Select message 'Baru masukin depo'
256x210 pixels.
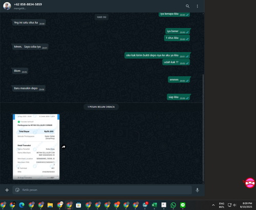pyautogui.click(x=29, y=88)
